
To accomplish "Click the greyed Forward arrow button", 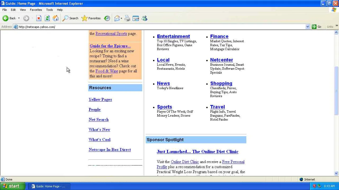I will (x=26, y=18).
